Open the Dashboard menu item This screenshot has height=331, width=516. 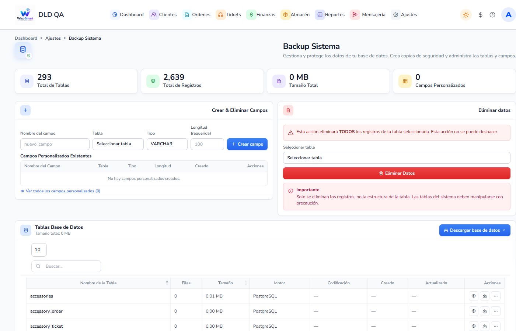128,15
